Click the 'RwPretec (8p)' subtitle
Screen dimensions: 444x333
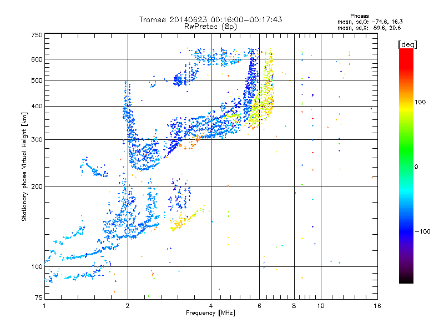coord(211,27)
